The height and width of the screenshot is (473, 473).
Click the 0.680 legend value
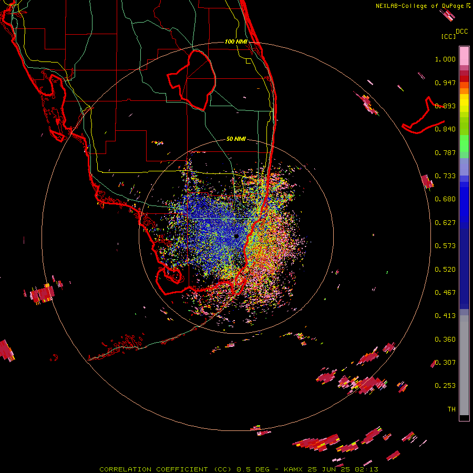coord(445,199)
